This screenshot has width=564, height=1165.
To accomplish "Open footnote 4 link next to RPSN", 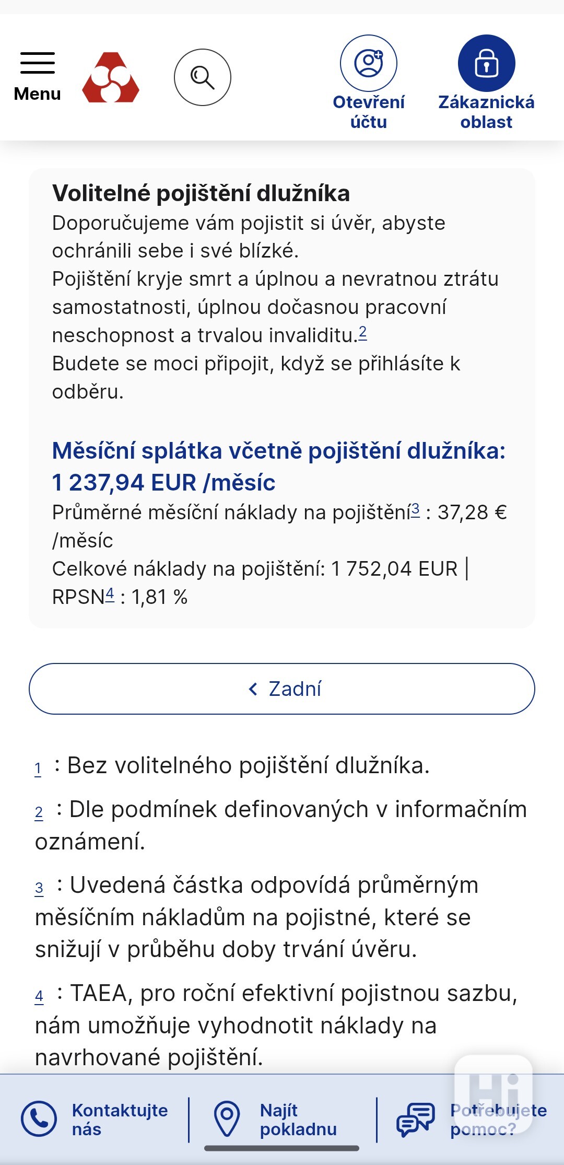I will [x=110, y=594].
